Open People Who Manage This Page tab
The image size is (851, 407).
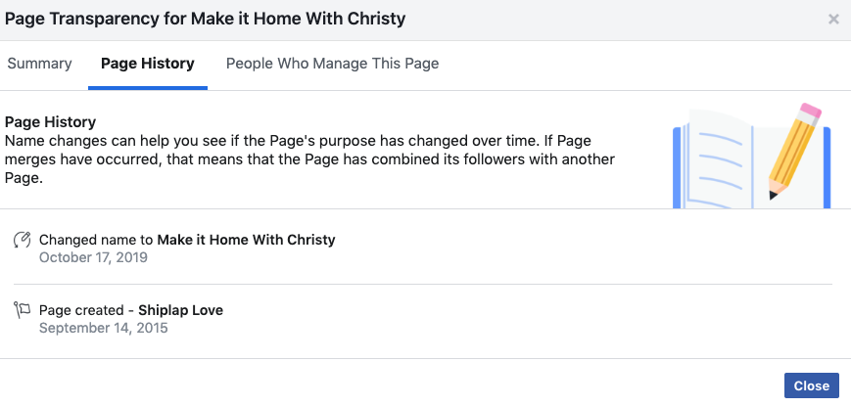click(332, 64)
